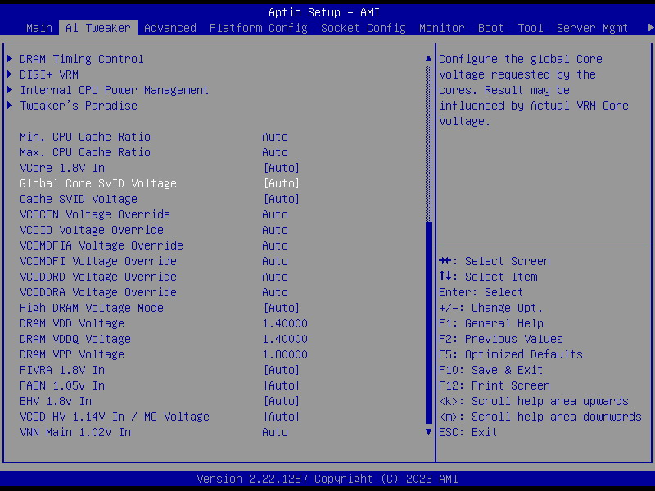Click the Select Item arrows hint
The image size is (655, 491).
click(488, 277)
